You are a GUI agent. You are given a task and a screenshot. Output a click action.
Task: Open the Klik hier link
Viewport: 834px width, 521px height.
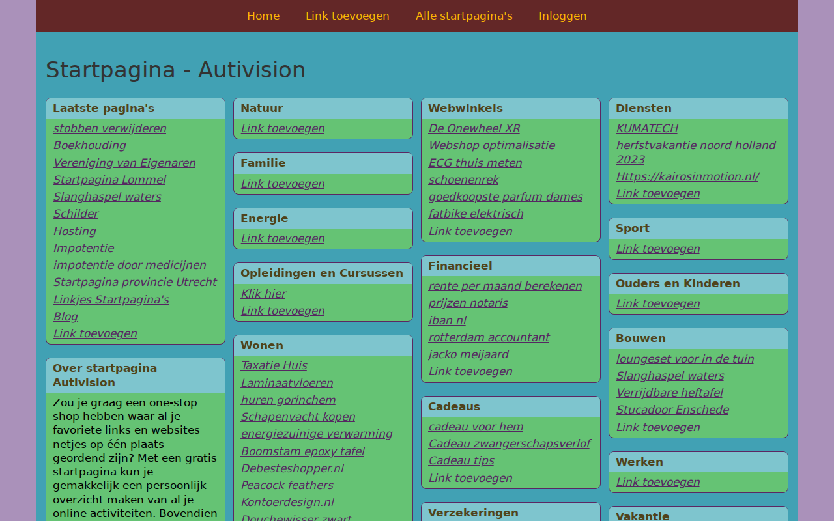263,294
